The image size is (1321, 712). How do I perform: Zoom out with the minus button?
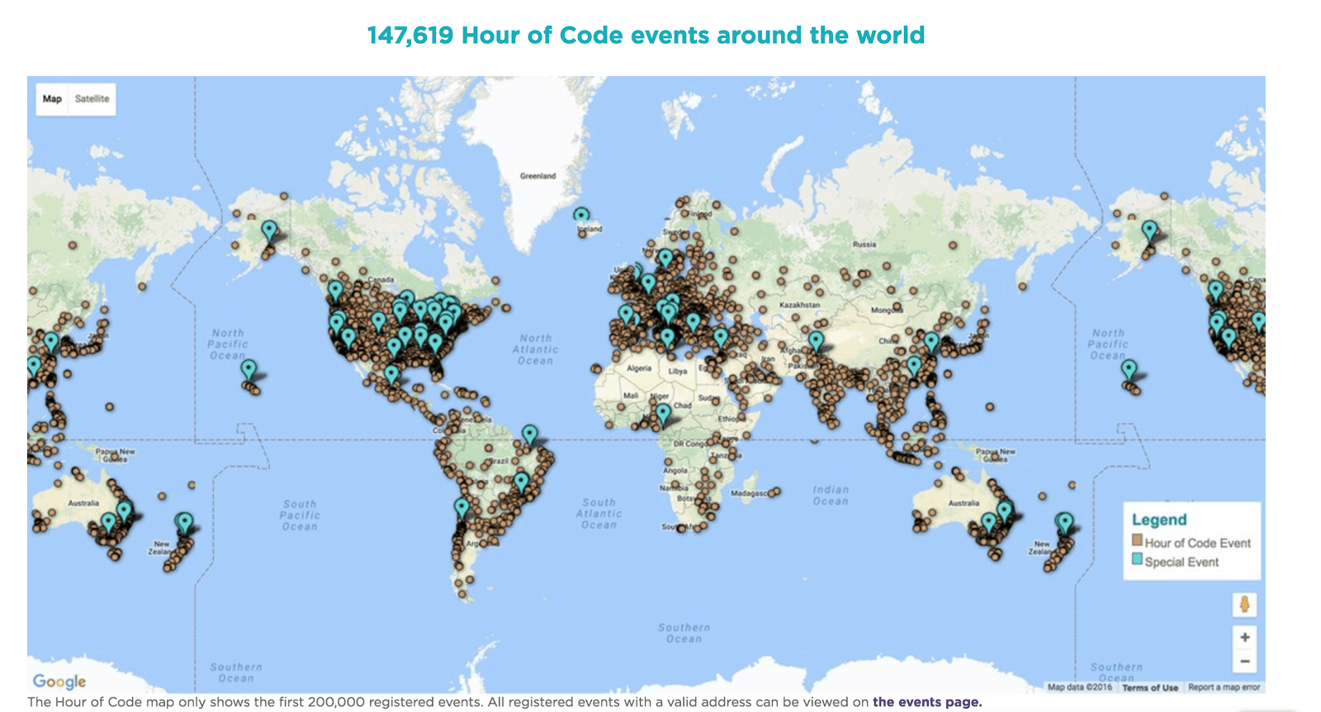point(1244,661)
